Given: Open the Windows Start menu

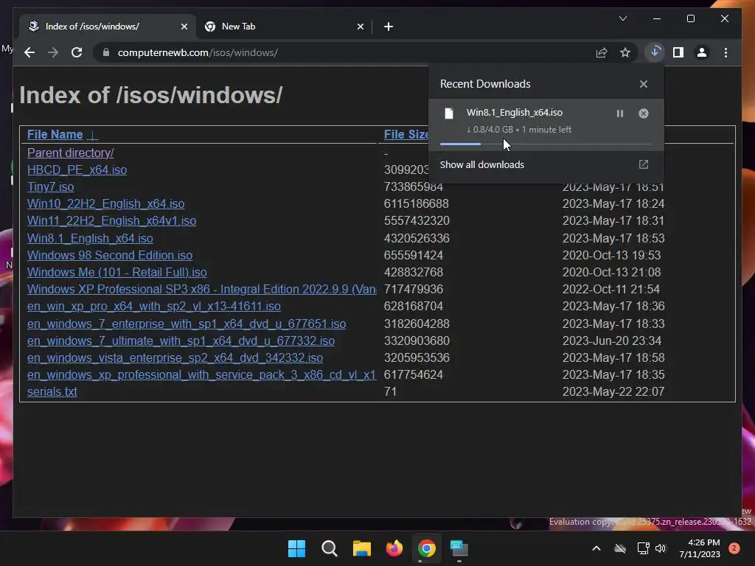Looking at the screenshot, I should (x=296, y=548).
